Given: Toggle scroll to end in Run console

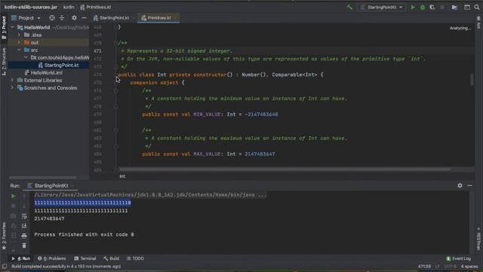Looking at the screenshot, I should [x=24, y=226].
